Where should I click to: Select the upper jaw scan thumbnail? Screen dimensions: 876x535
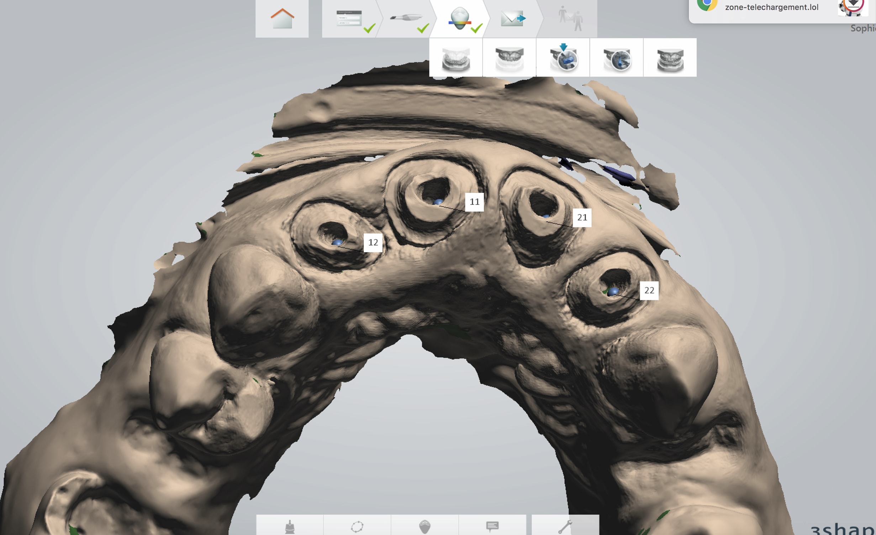click(509, 58)
